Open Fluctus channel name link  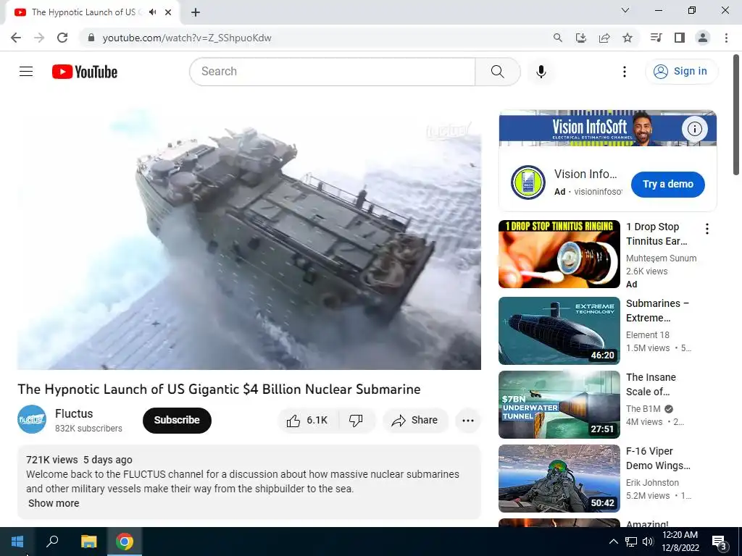point(74,413)
